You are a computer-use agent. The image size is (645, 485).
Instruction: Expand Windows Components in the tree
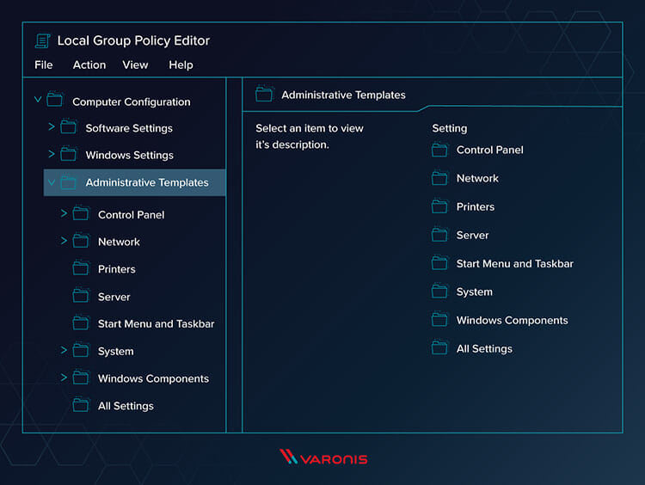pos(64,377)
